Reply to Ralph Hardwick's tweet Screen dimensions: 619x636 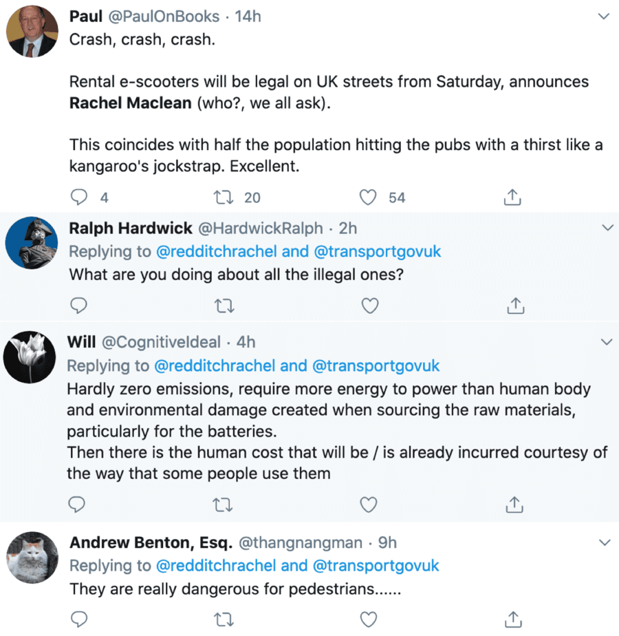(x=79, y=305)
